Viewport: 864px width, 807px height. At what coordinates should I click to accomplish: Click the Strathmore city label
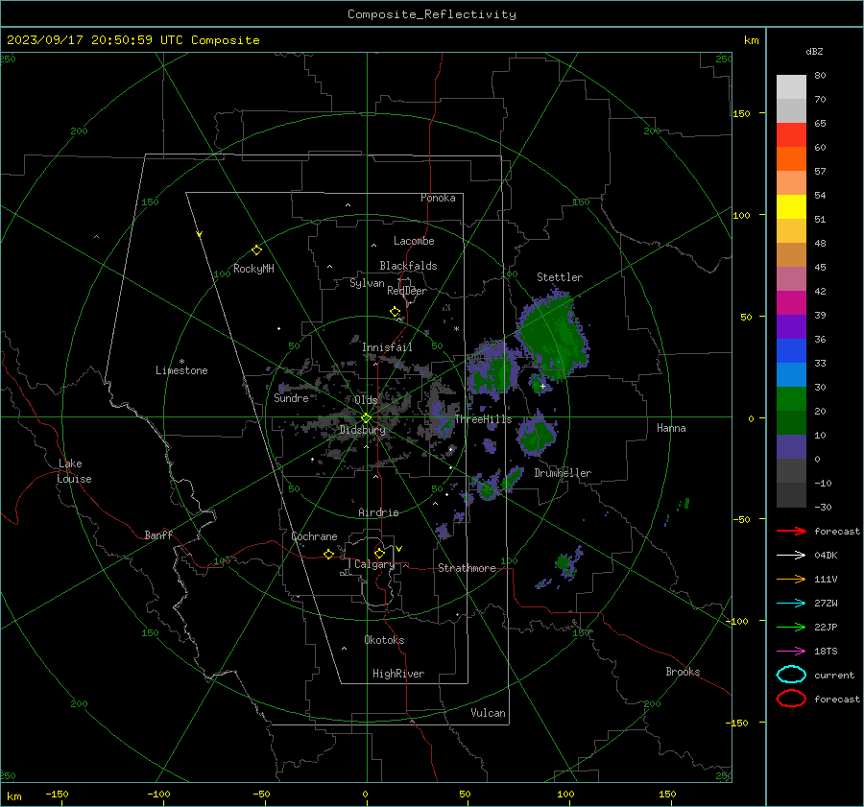click(x=467, y=568)
